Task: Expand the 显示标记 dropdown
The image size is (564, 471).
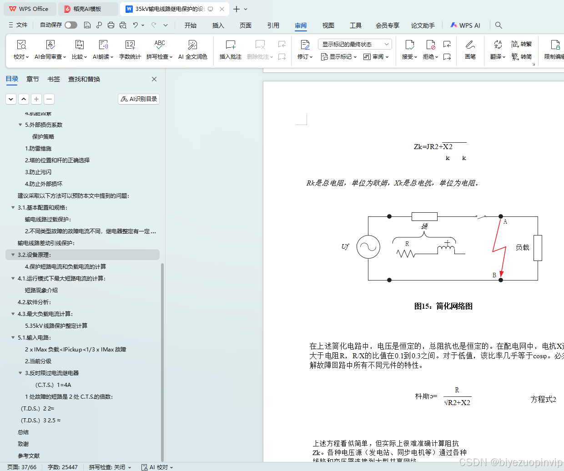Action: (339, 57)
